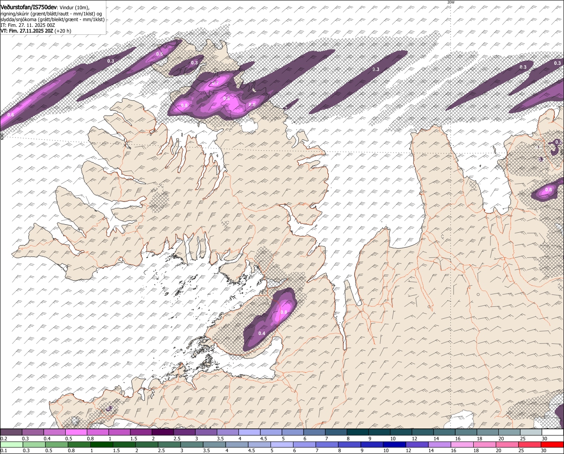Click the '0.1' tick label under the green legend
Image resolution: width=564 pixels, height=454 pixels.
point(4,450)
